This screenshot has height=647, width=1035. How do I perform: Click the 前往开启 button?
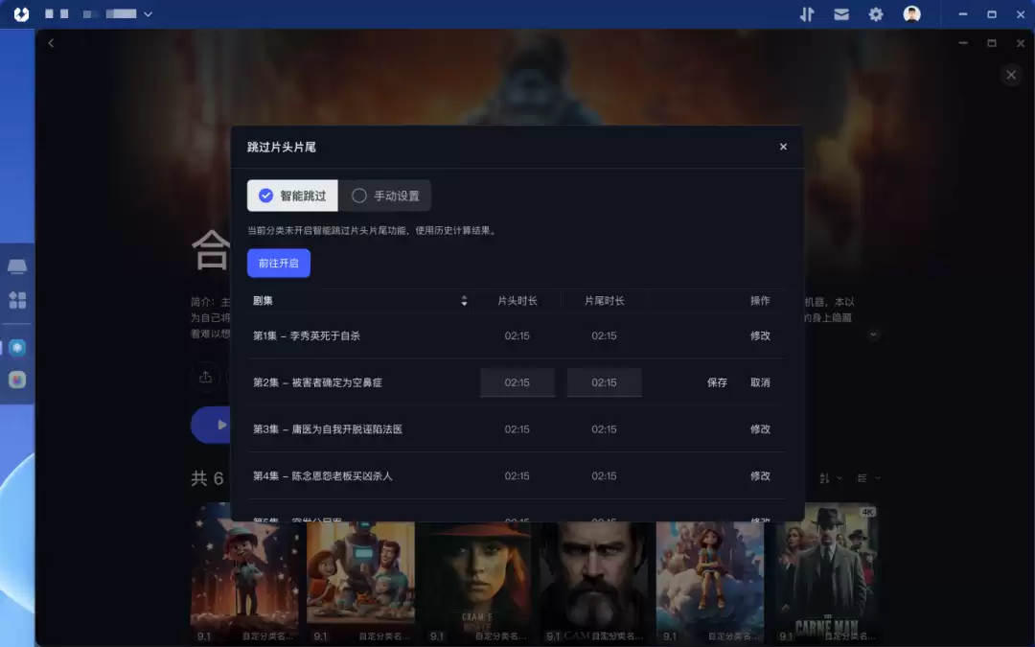278,262
